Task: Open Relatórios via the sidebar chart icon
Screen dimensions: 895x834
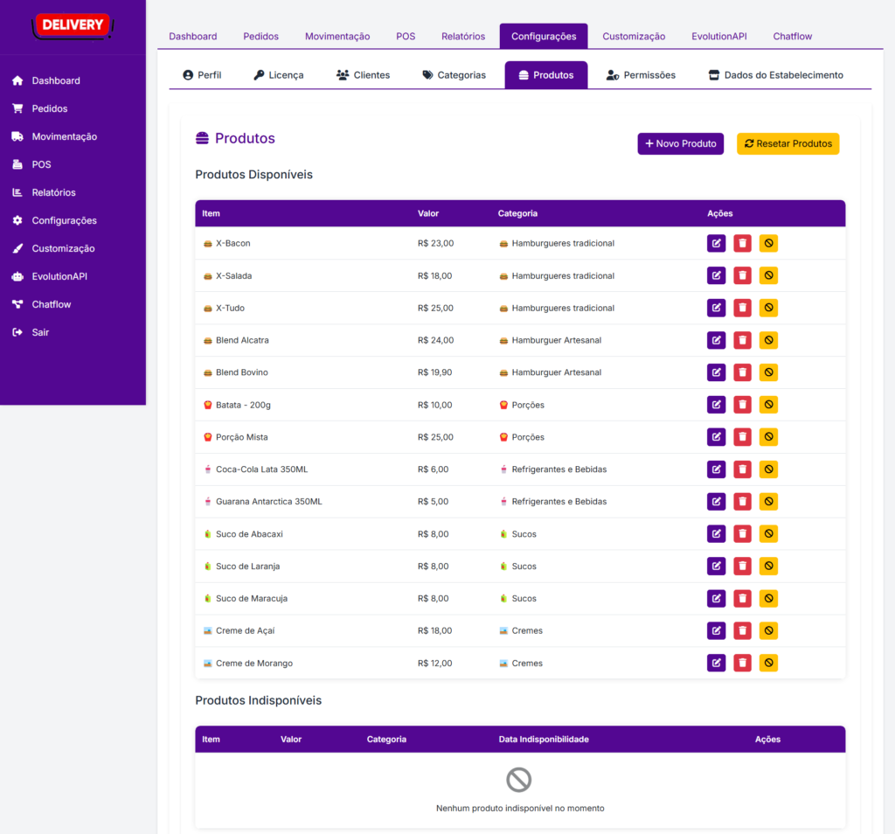Action: (x=17, y=192)
